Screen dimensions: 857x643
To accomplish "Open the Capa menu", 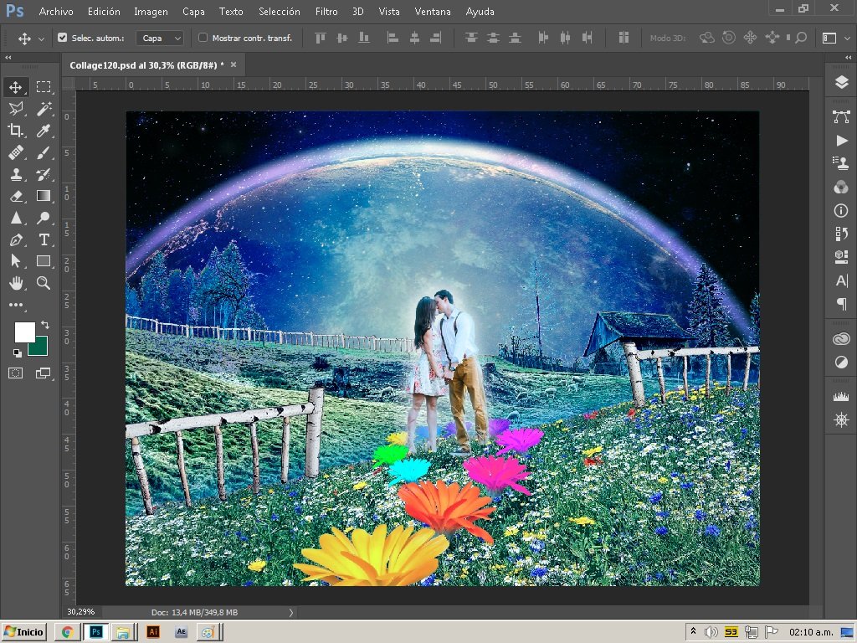I will (x=193, y=12).
